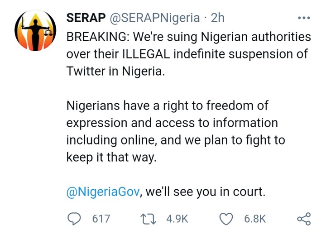Open the share tweet icon
Viewport: 326px width, 235px height.
[304, 219]
